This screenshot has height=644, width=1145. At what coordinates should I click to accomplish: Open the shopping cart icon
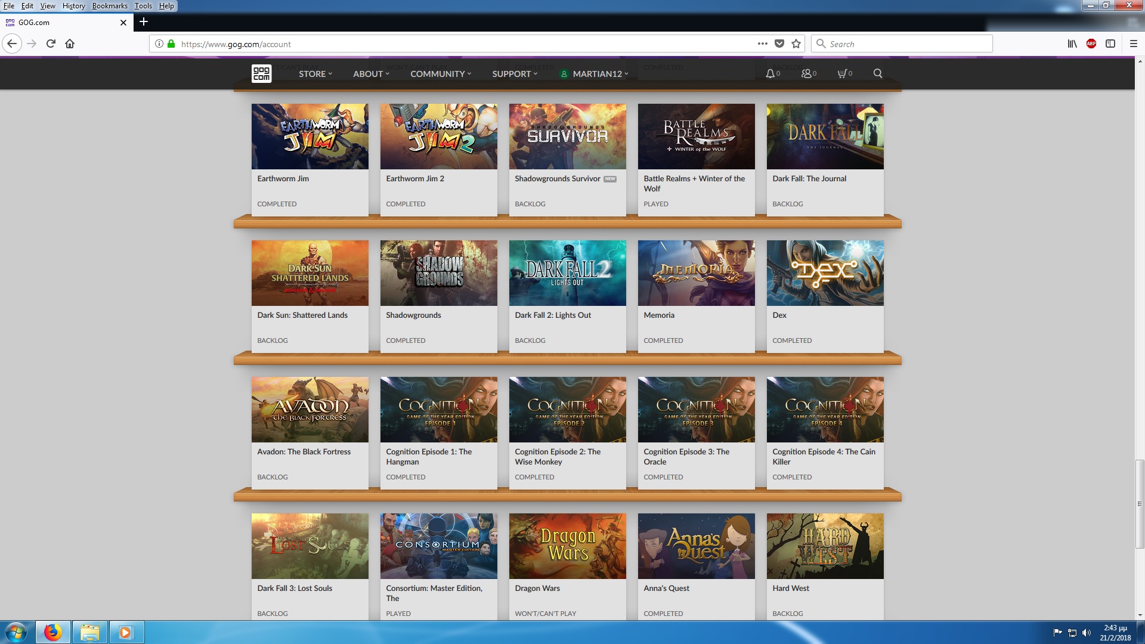[842, 73]
